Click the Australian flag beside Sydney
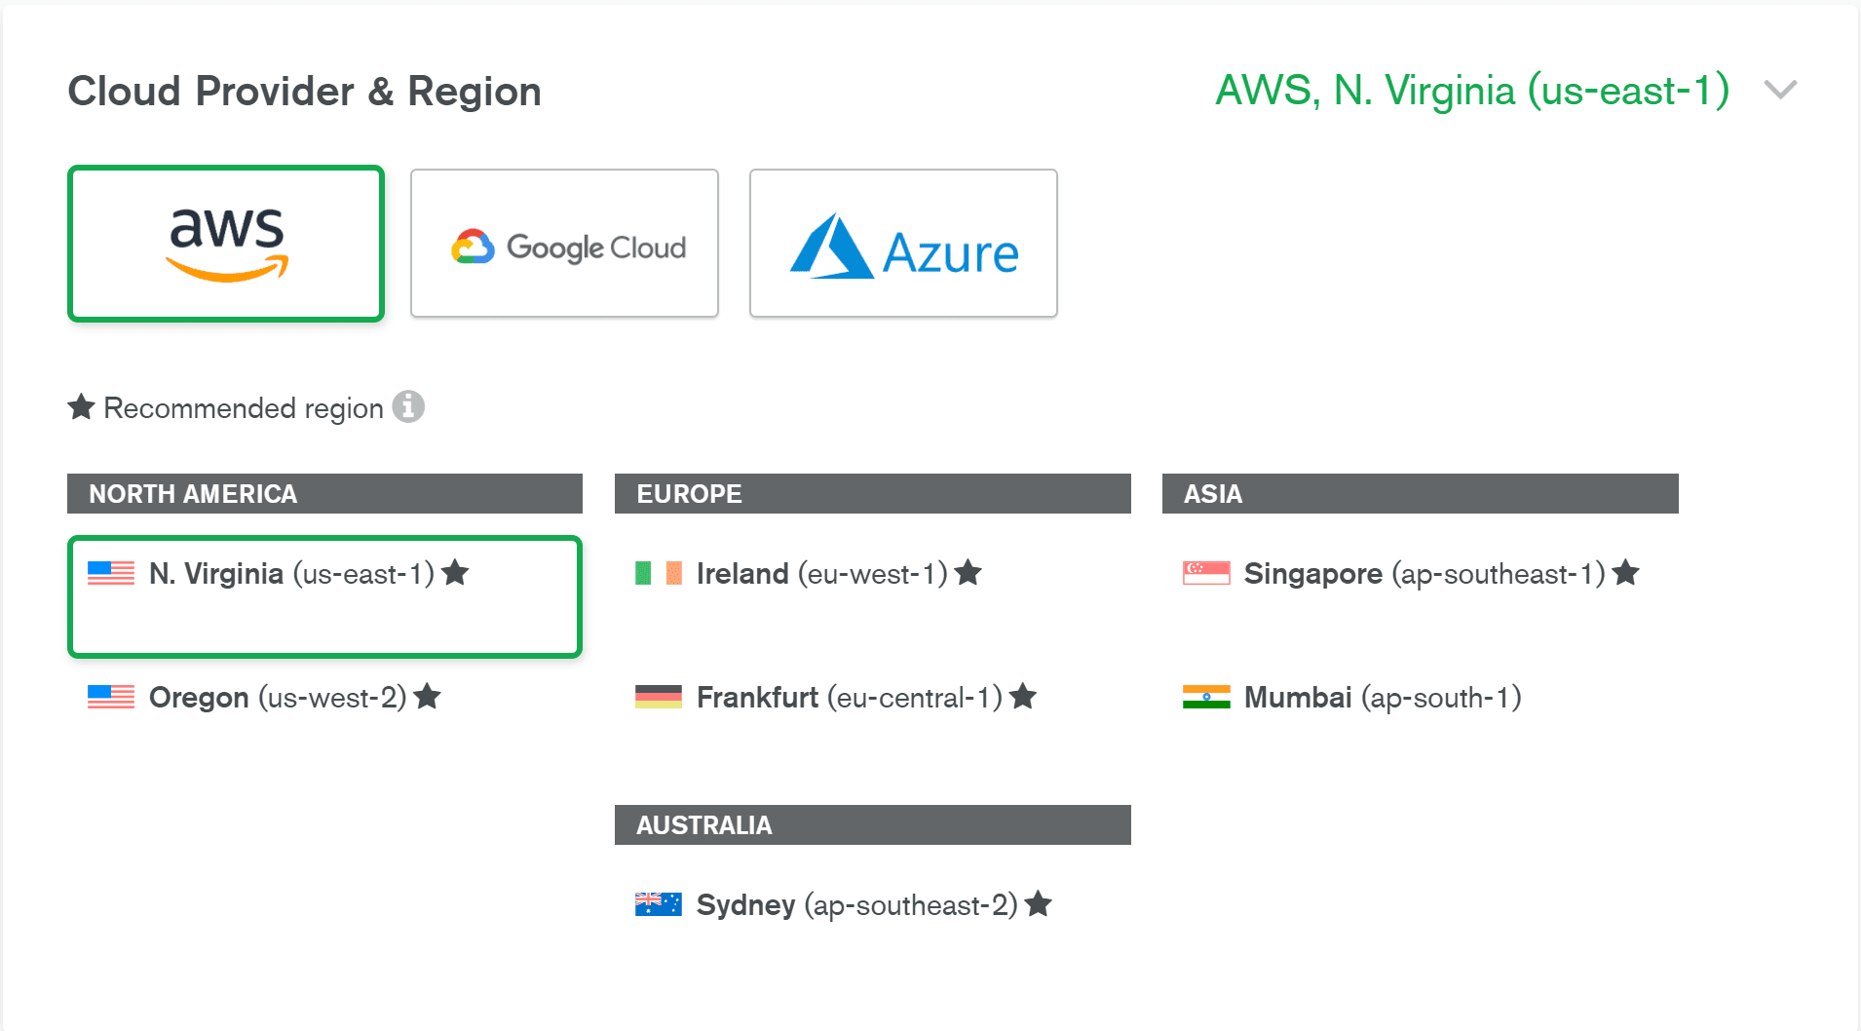The image size is (1861, 1031). (658, 904)
